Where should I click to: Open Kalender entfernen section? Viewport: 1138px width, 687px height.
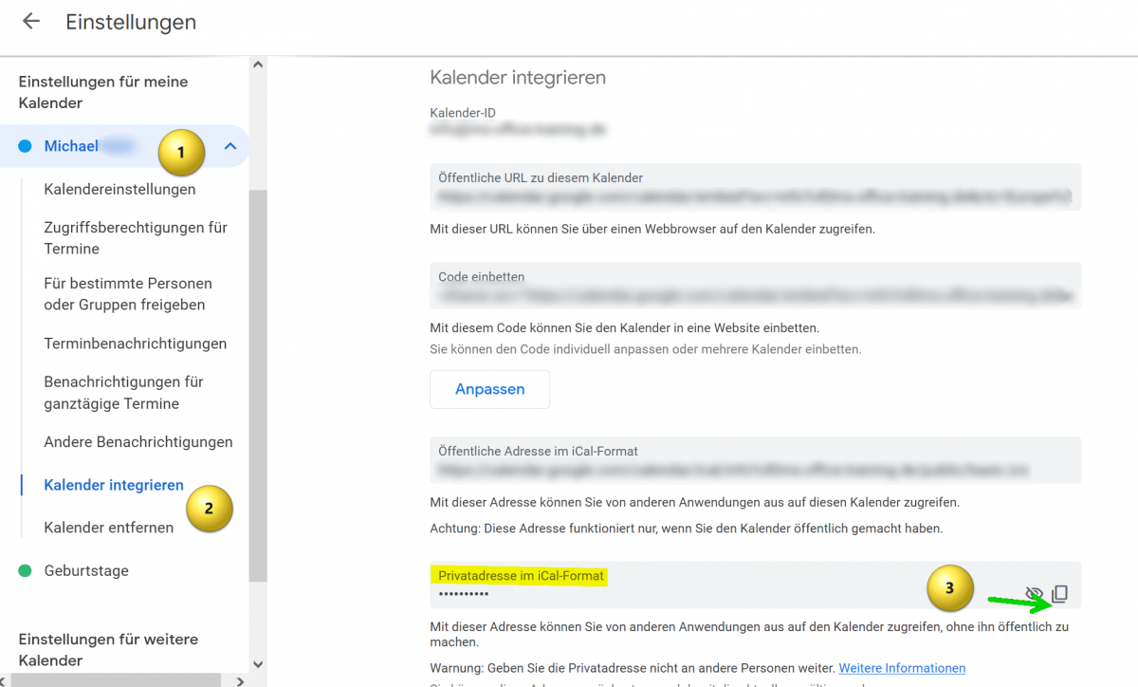tap(108, 528)
